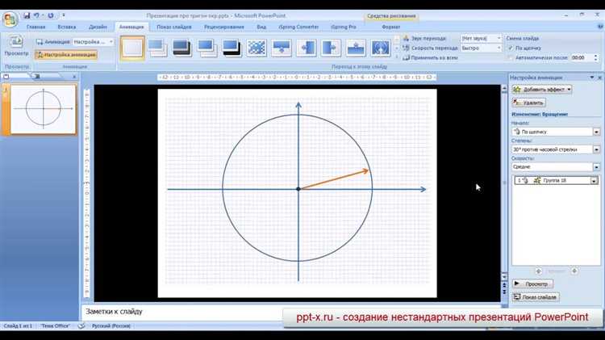Undo the last action
This screenshot has width=605, height=340.
tap(36, 16)
